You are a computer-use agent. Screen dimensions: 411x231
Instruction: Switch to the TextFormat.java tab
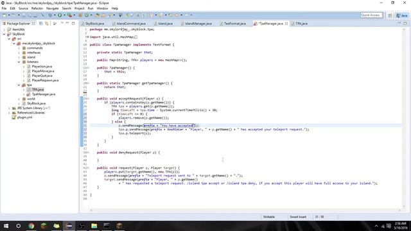point(233,24)
